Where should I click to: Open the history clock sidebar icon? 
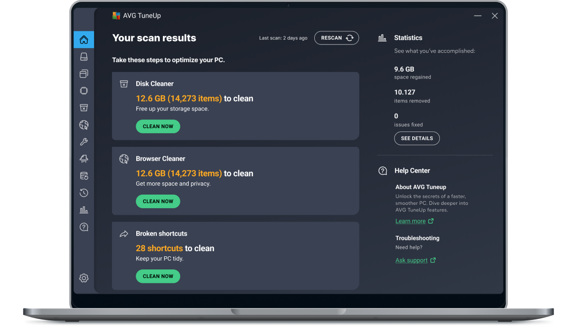tap(84, 193)
